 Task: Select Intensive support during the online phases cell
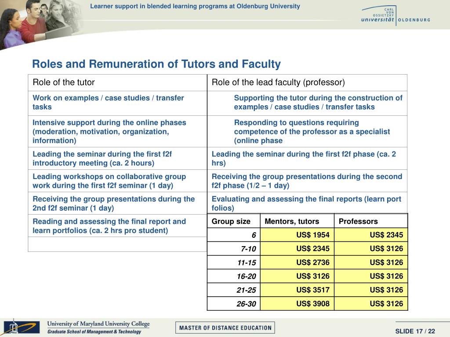pyautogui.click(x=117, y=132)
